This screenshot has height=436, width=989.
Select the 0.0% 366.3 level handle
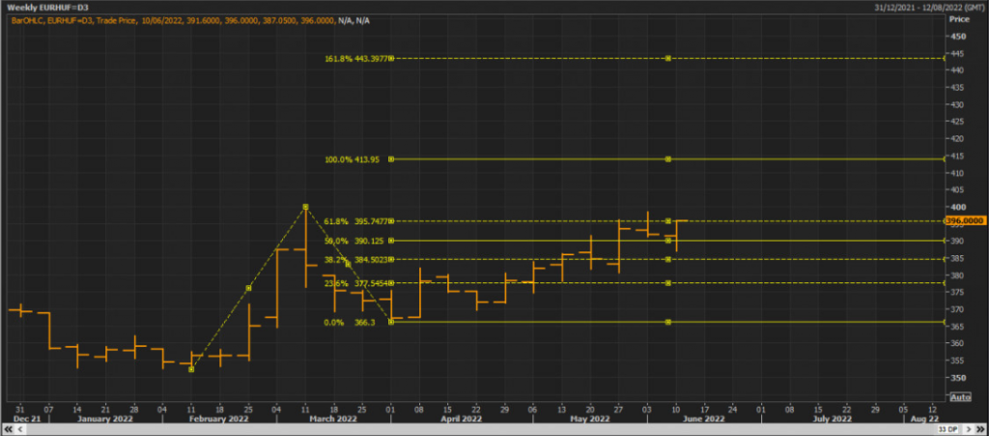392,322
